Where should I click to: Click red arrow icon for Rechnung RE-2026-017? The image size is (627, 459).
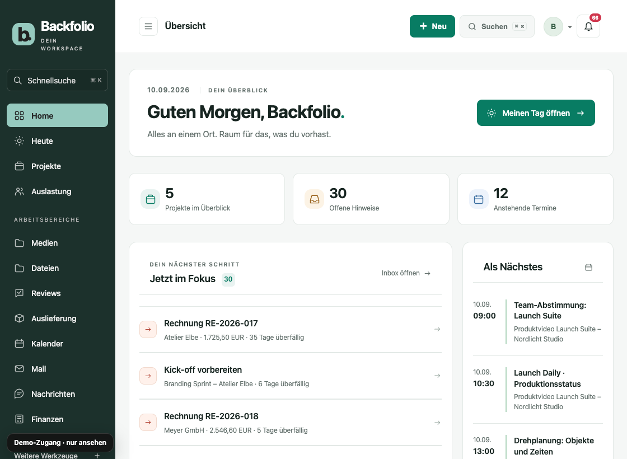[x=148, y=330]
